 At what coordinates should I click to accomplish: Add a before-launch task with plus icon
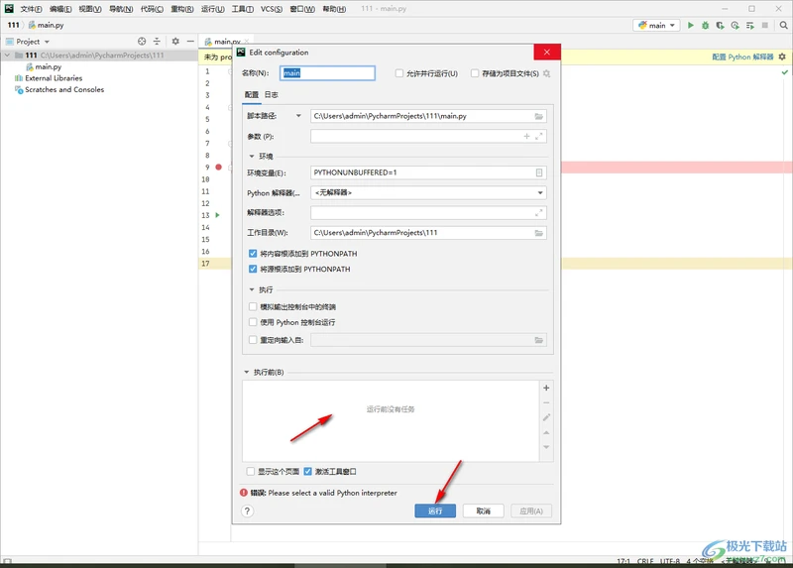pos(546,388)
